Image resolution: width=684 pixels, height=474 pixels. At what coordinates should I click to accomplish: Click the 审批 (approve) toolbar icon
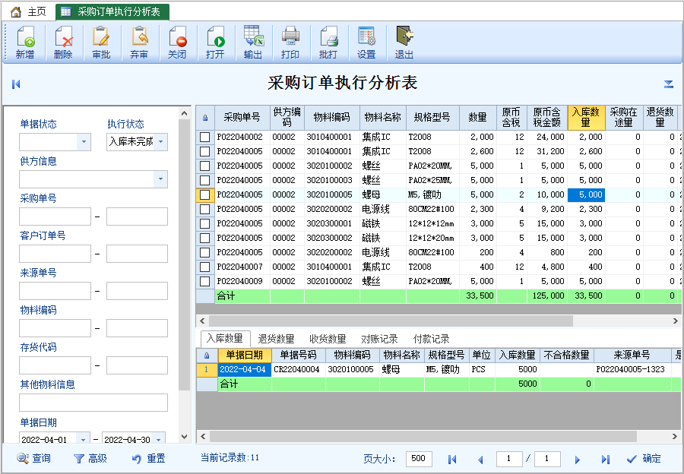(x=101, y=43)
